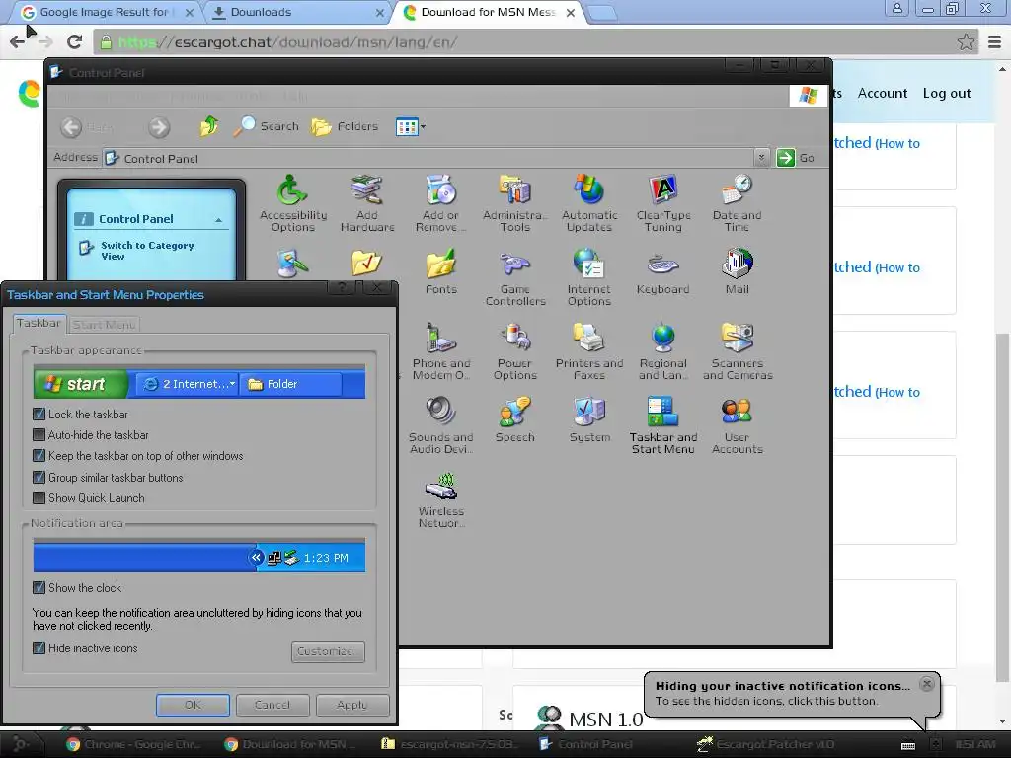Open Accessibility Options in Control Panel

(292, 203)
